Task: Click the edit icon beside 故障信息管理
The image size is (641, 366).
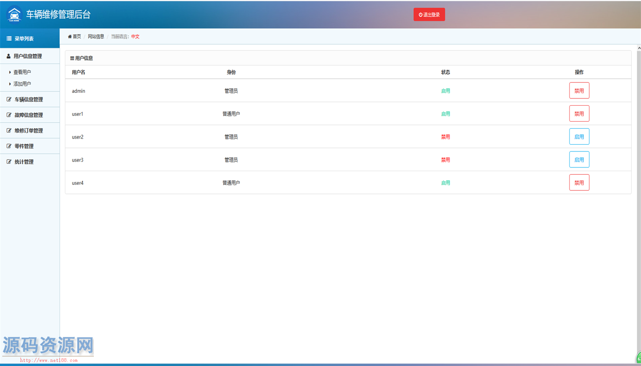Action: tap(9, 115)
